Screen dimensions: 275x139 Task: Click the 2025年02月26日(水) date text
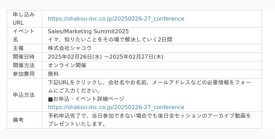[75, 57]
